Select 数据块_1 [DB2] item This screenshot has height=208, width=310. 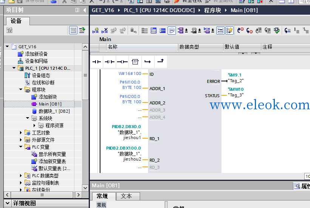click(x=54, y=111)
